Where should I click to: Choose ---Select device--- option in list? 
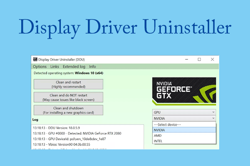click(x=184, y=124)
